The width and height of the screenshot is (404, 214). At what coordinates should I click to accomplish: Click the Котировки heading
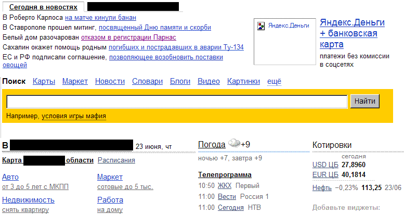tap(332, 145)
